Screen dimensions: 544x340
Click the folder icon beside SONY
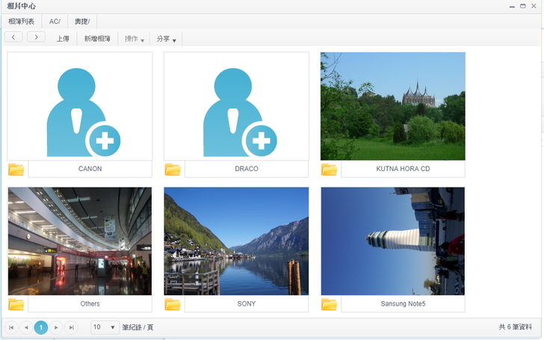click(173, 304)
